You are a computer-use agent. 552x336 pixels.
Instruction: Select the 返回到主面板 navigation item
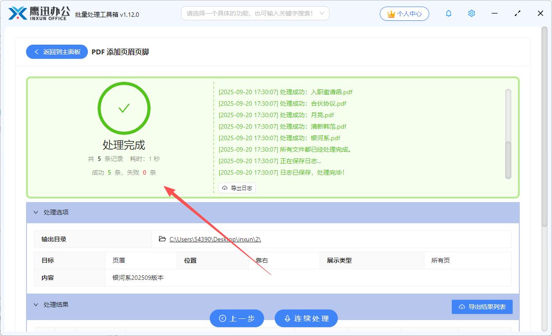click(57, 52)
